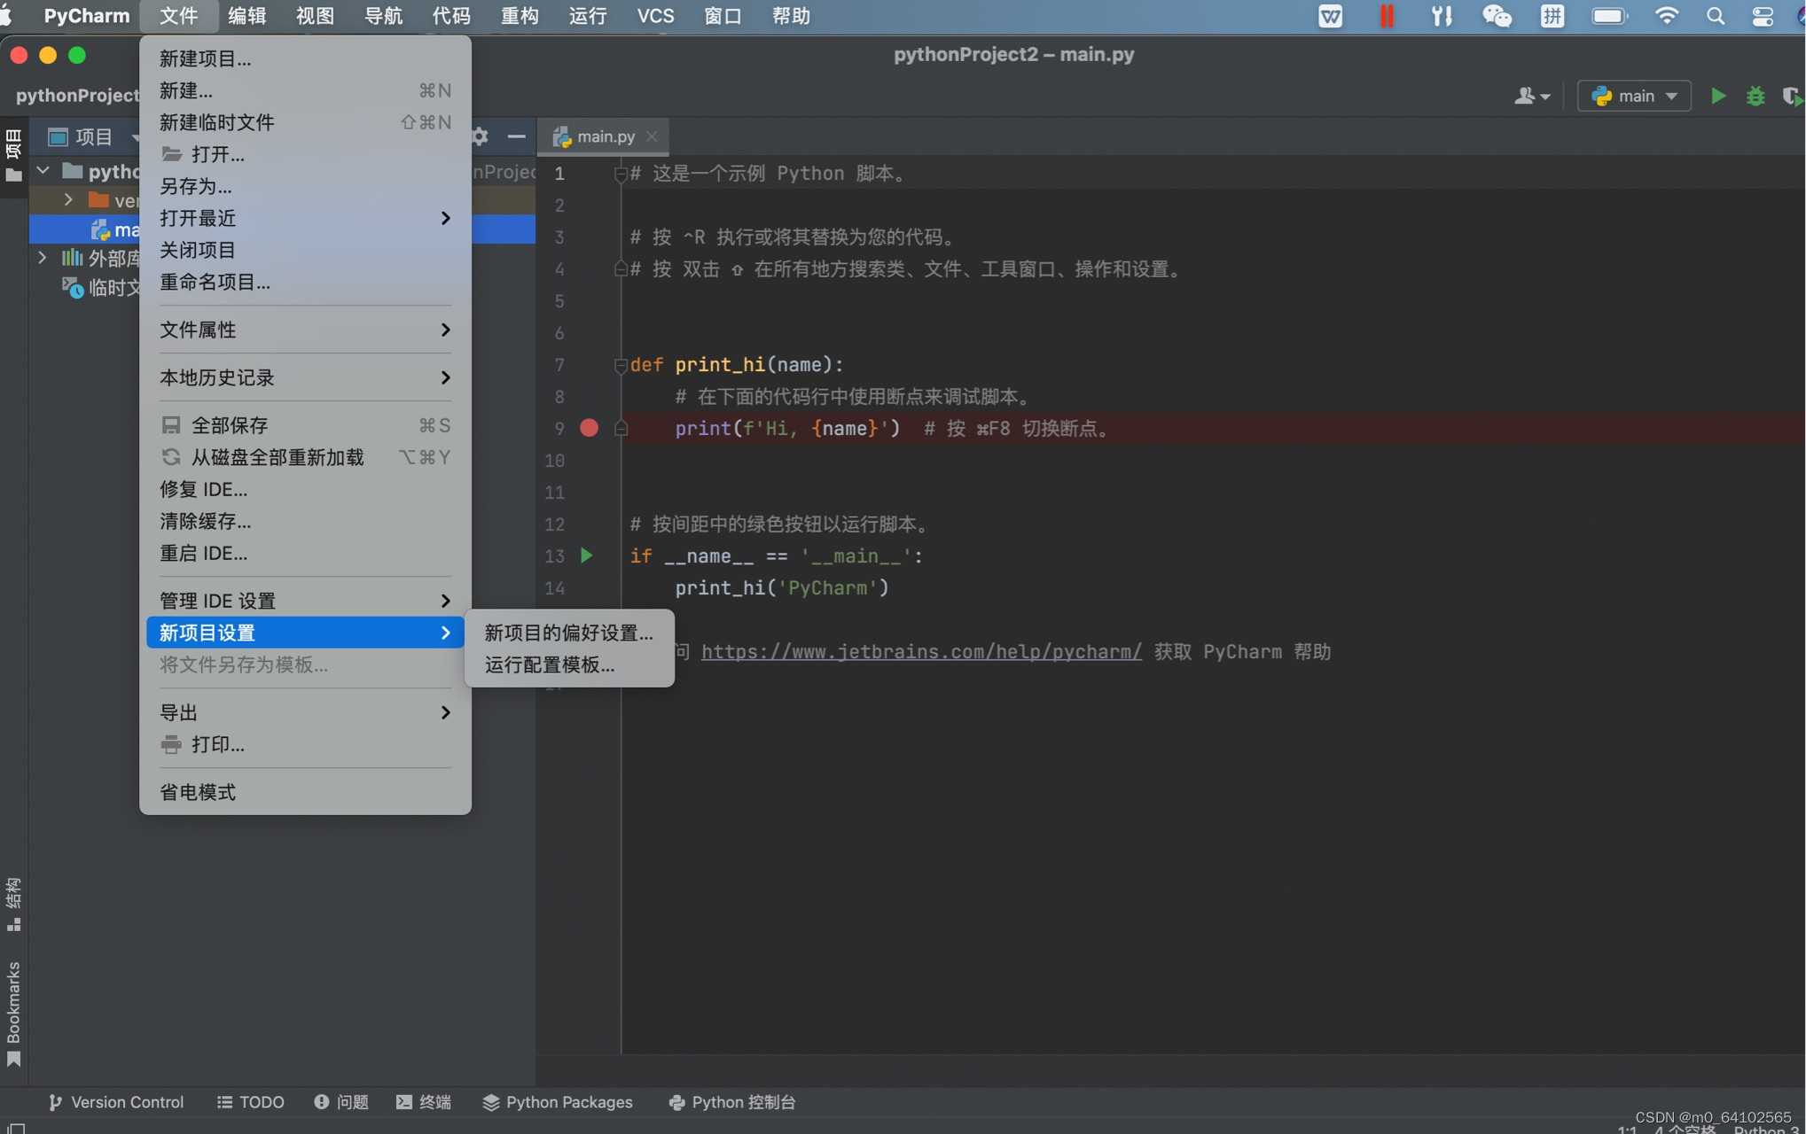The height and width of the screenshot is (1134, 1806).
Task: Run with coverage shield icon
Action: (x=1793, y=96)
